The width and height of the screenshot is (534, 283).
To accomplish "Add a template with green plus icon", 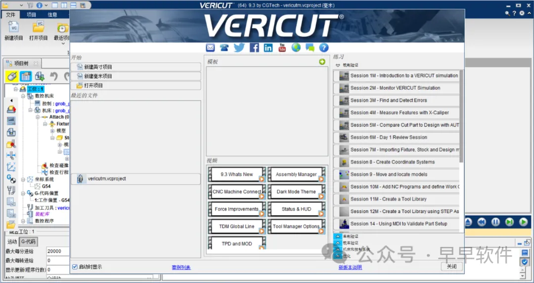I will [322, 62].
